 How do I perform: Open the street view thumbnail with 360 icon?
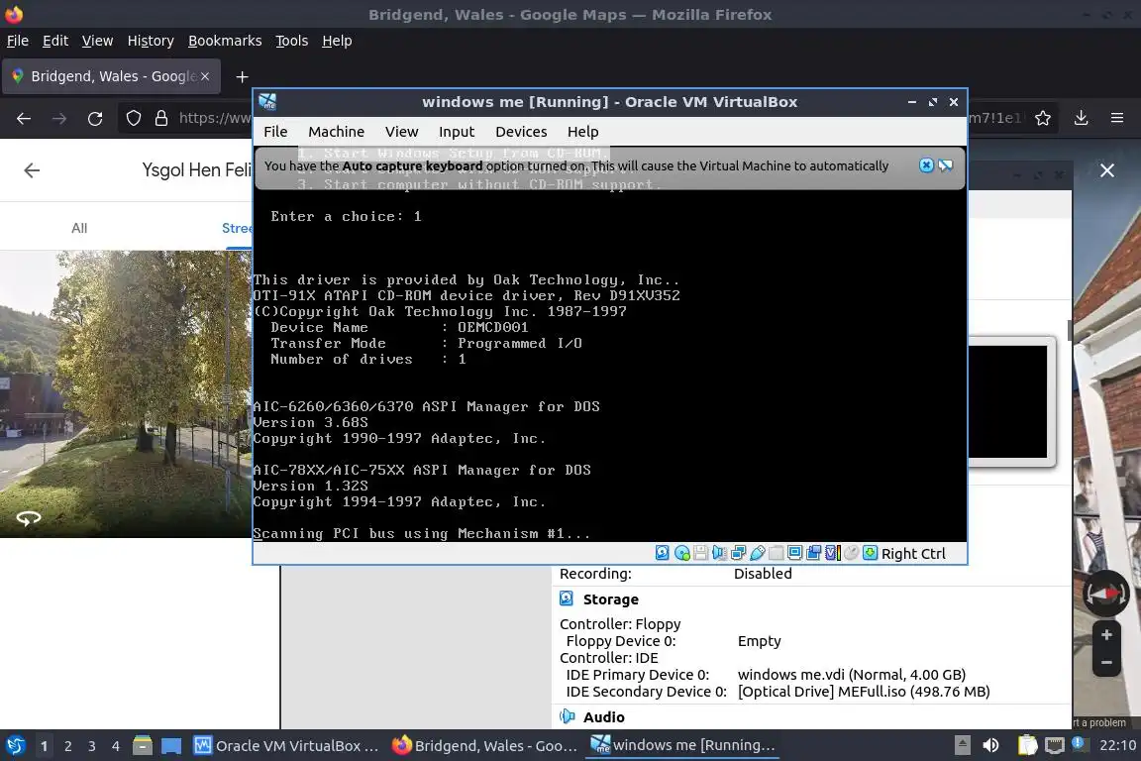(126, 394)
